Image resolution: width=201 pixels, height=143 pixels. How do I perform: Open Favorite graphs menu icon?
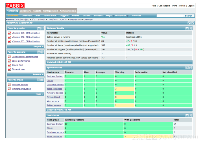point(39,28)
